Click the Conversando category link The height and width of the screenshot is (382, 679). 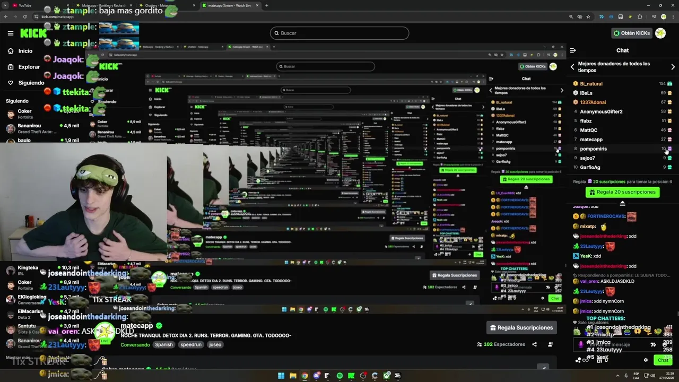(x=135, y=344)
